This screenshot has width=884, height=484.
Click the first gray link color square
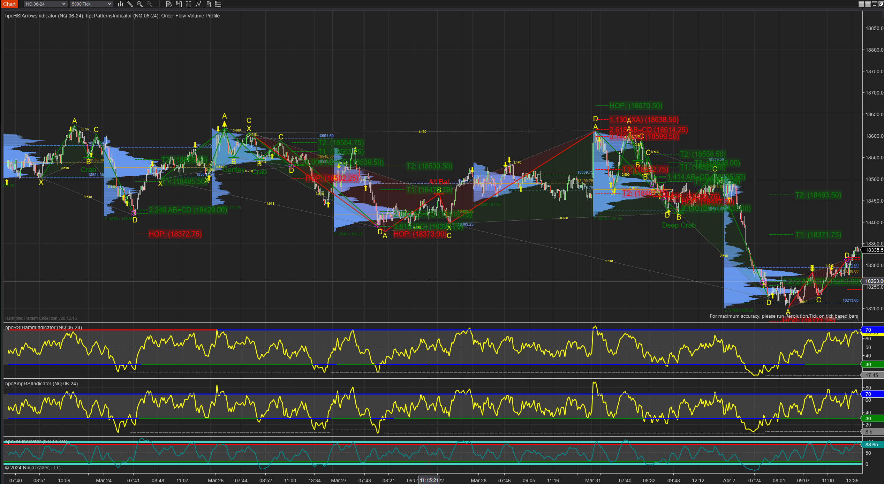tap(861, 4)
